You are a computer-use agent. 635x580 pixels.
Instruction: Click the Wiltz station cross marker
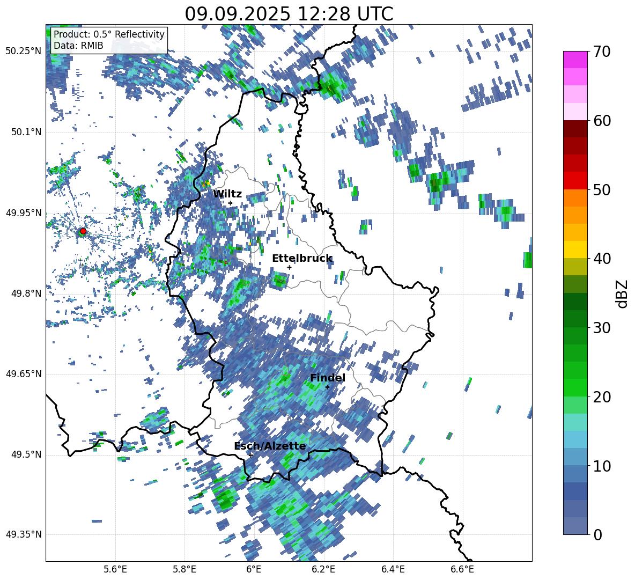click(x=231, y=203)
